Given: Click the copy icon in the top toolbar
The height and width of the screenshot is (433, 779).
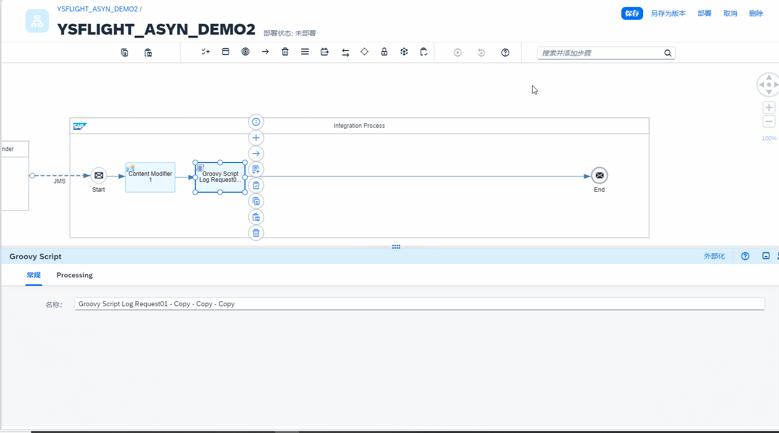Looking at the screenshot, I should pos(124,53).
